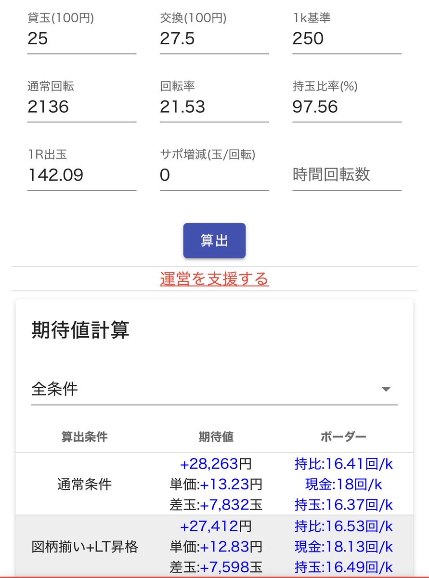This screenshot has width=429, height=578.
Task: Focus the 持玉比率(%) field showing 97.56
Action: (x=347, y=107)
